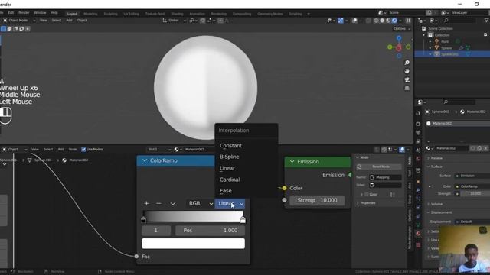
Task: Select the black color stop handle
Action: click(x=143, y=220)
